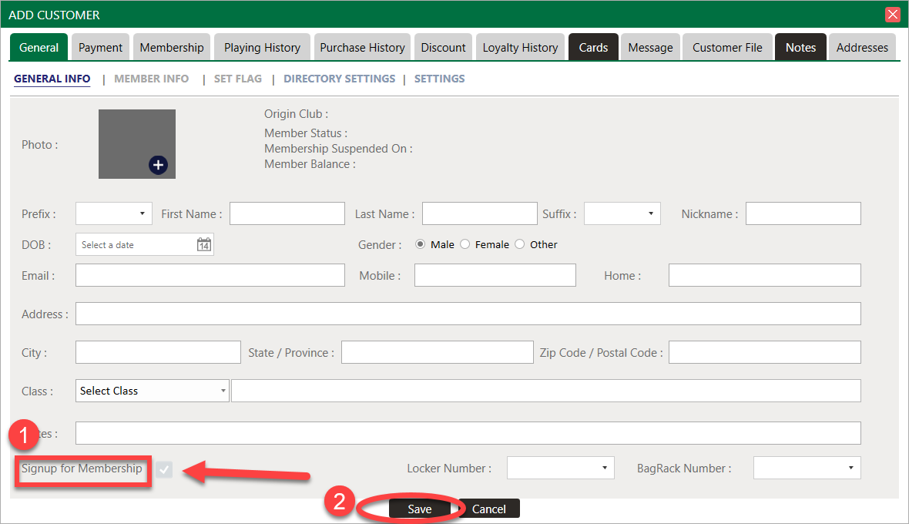
Task: Open the DOB calendar picker icon
Action: [204, 244]
